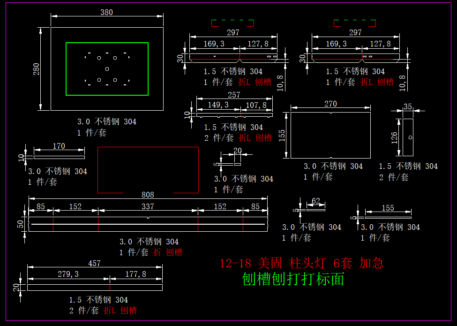Select the 457 dimension on bottom strip
The image size is (457, 326).
(95, 263)
